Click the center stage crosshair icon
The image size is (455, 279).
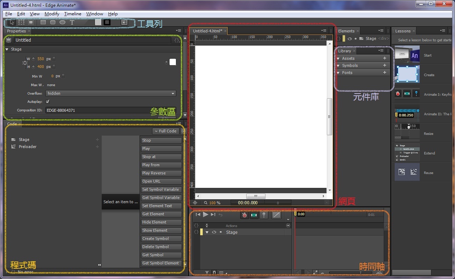point(195,203)
